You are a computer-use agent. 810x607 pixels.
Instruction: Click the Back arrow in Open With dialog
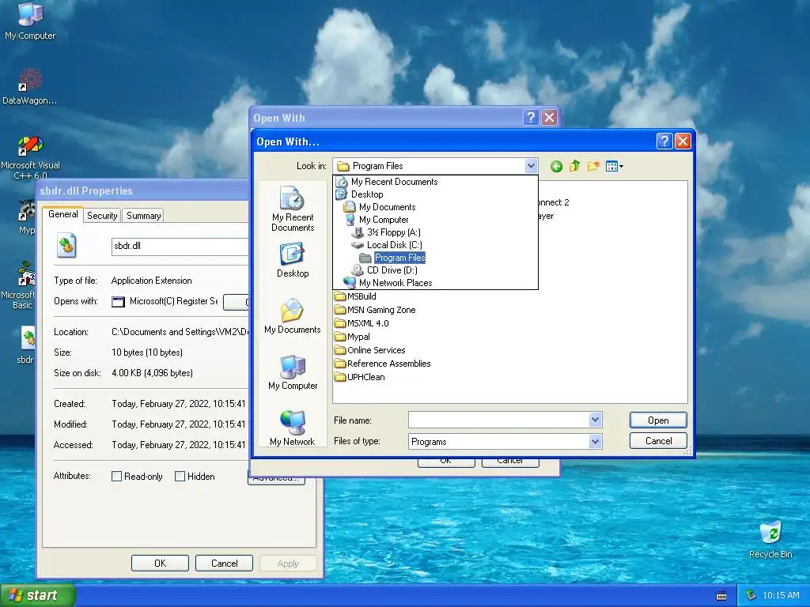[556, 166]
